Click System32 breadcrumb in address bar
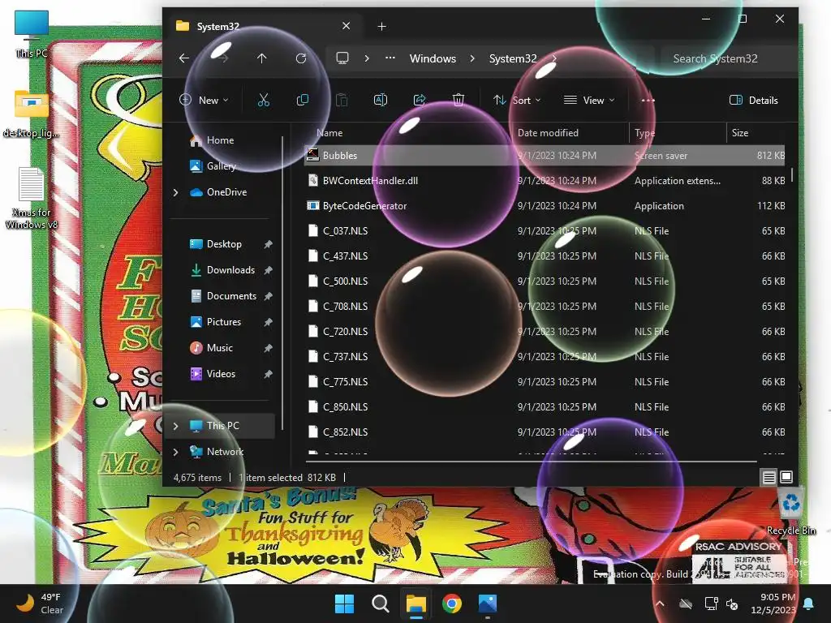Screen dimensions: 831x623 tap(513, 58)
